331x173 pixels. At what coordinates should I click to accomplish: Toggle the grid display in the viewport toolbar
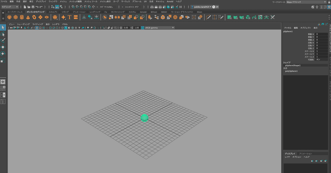point(37,28)
